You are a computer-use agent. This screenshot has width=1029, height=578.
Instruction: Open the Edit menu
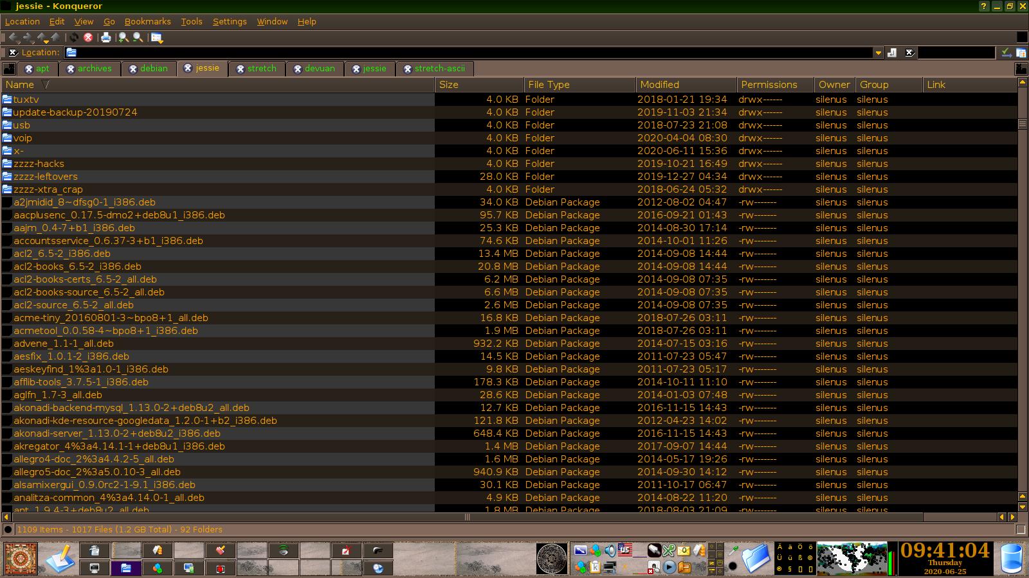click(x=57, y=21)
